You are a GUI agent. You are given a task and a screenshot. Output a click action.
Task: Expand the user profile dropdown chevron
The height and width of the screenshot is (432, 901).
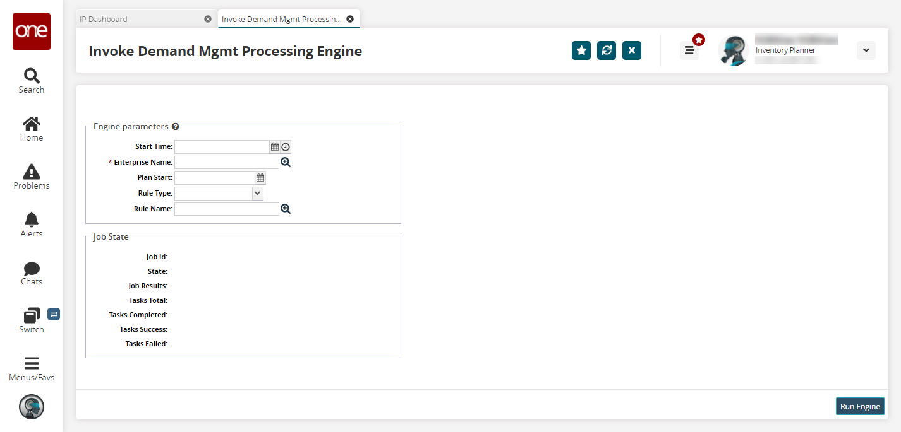coord(866,50)
